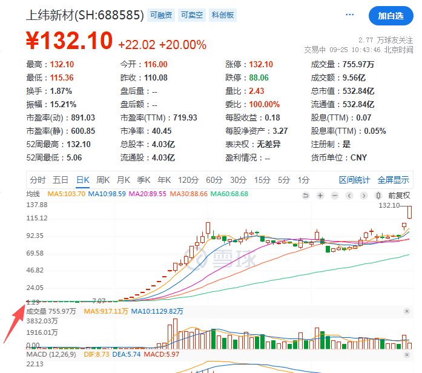Screen dimensions: 422x373
Task: Click the DIF:8.73 value
Action: (97, 354)
